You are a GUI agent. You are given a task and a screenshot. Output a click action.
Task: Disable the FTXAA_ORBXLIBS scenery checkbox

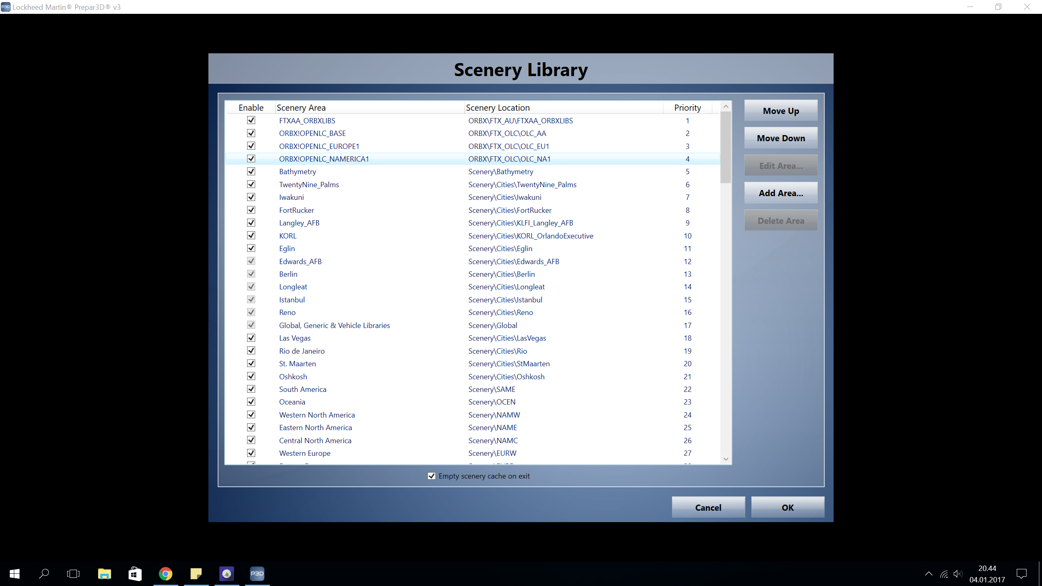251,120
